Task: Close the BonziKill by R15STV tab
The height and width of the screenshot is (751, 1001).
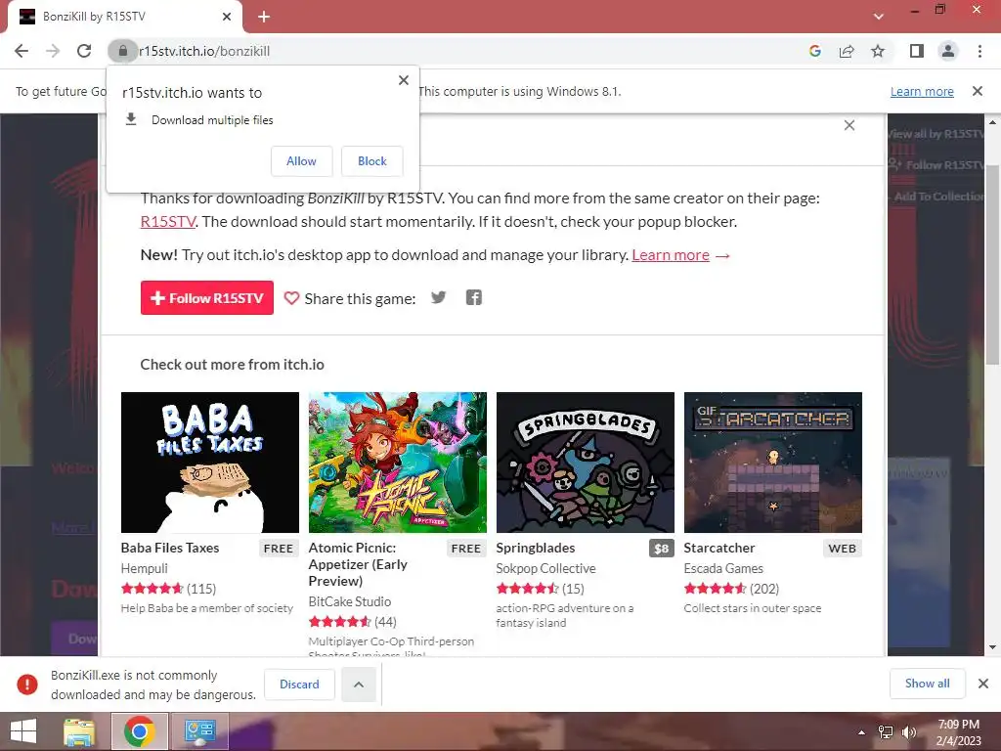Action: [x=227, y=17]
